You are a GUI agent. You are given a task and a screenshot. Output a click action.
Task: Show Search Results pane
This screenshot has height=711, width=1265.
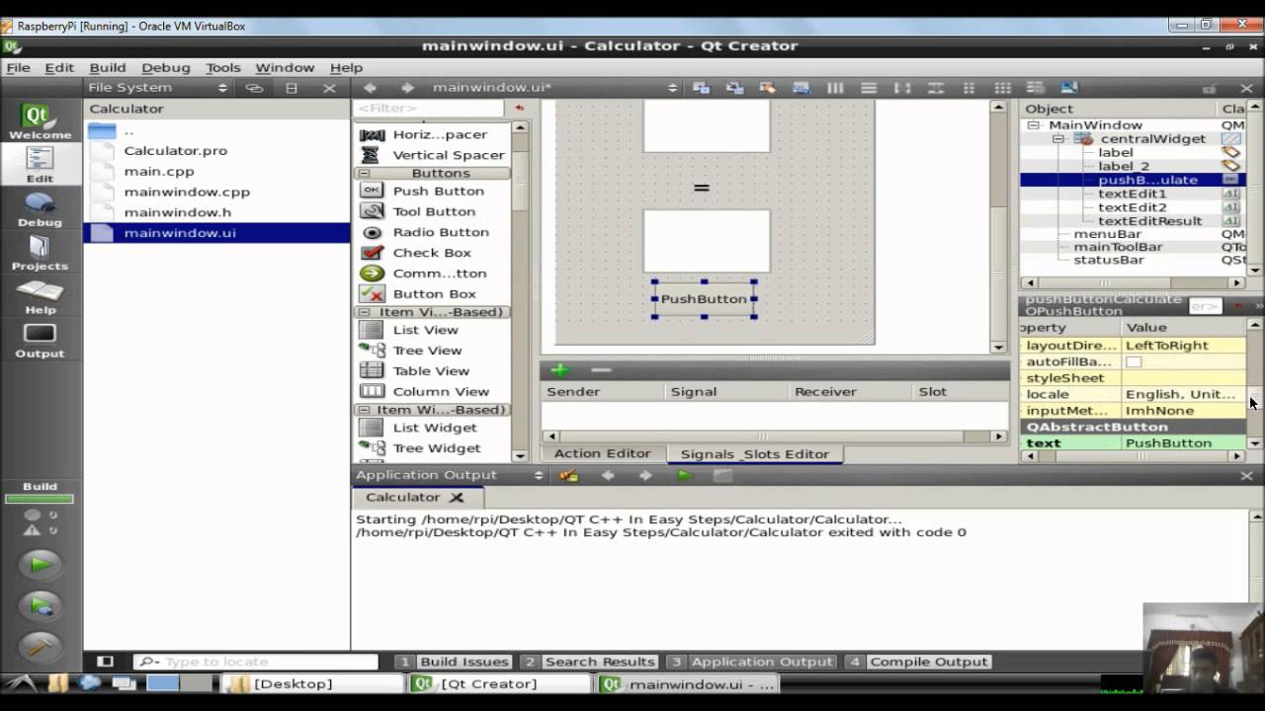pyautogui.click(x=588, y=662)
